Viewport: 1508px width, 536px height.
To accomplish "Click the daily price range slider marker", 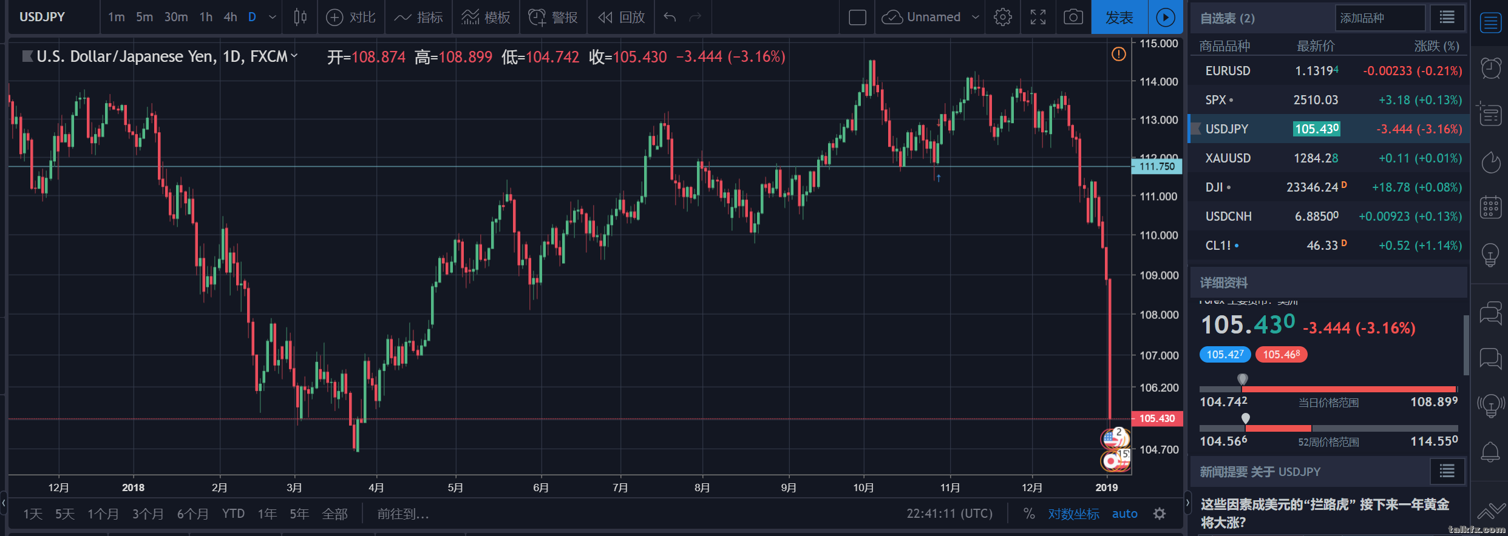I will coord(1243,380).
